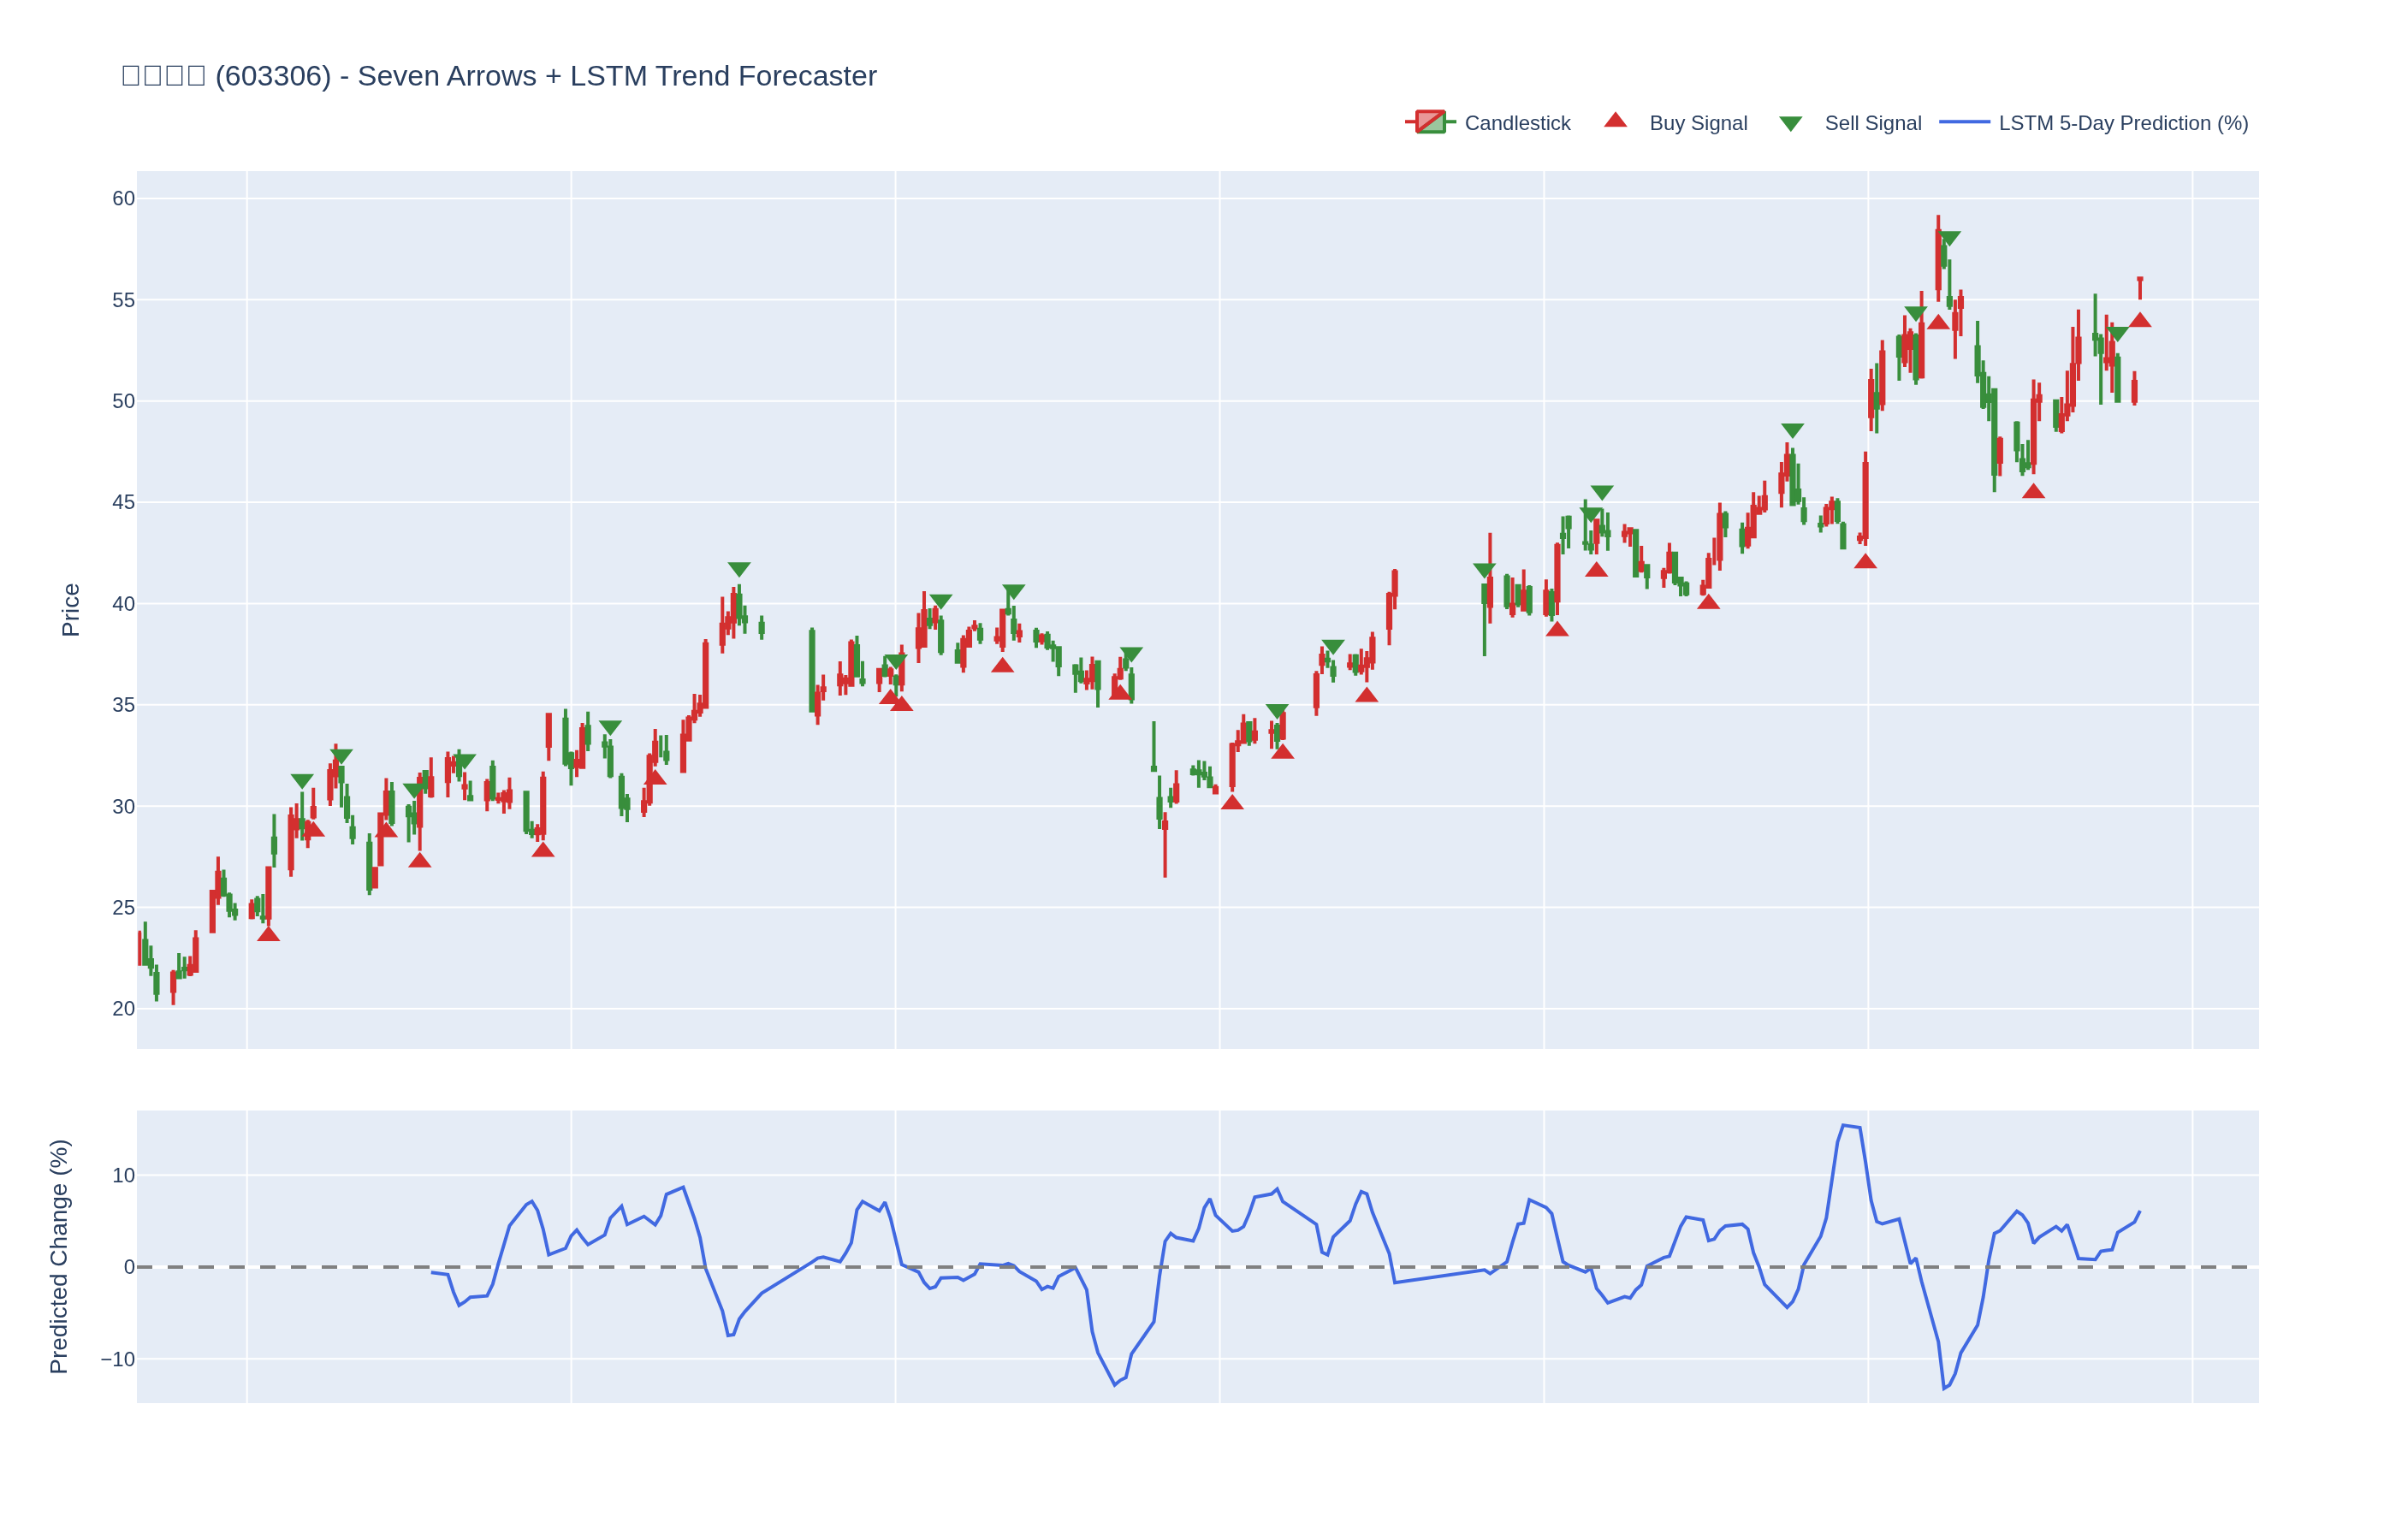The image size is (2396, 1540).
Task: Click the highest sell signal marker near 58
Action: [1949, 238]
